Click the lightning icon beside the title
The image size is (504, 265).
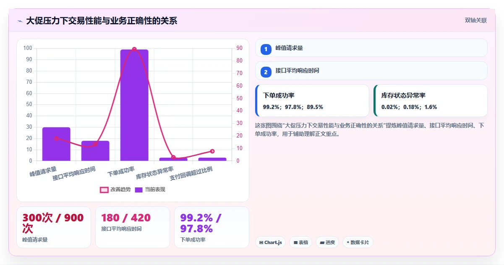click(x=20, y=21)
